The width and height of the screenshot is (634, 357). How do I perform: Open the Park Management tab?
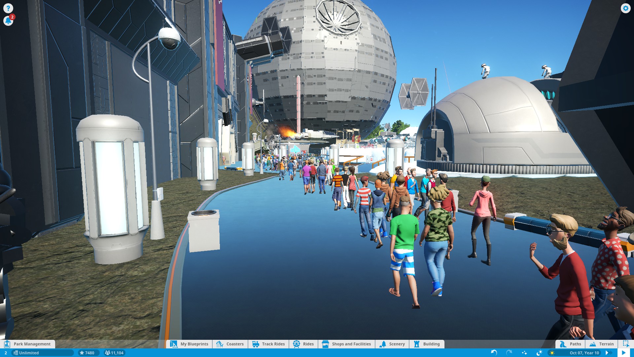(x=28, y=344)
